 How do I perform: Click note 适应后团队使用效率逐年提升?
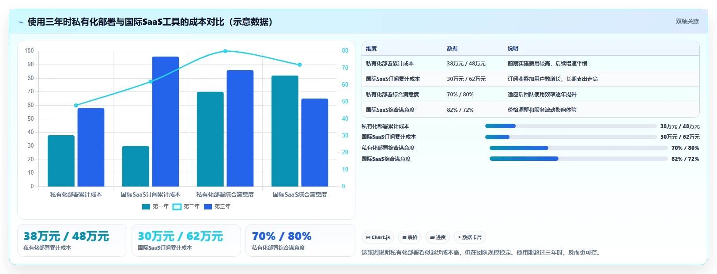(x=542, y=95)
